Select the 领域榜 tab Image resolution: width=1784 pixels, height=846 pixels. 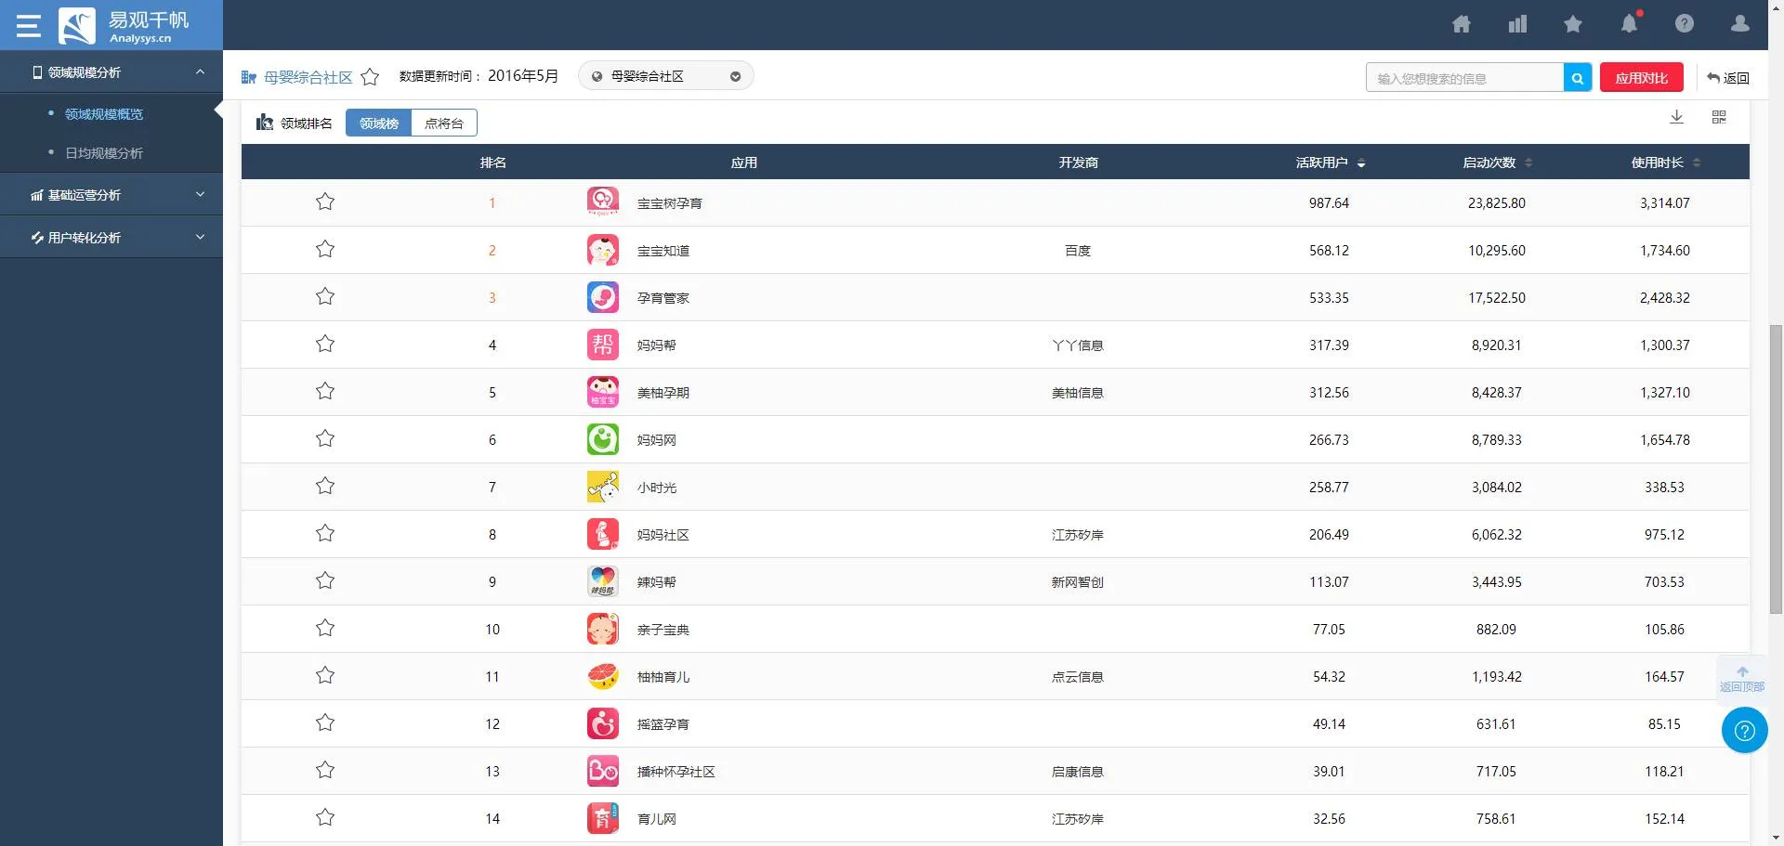(378, 123)
